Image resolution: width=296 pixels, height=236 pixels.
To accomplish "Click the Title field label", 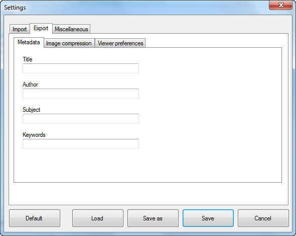I will click(28, 59).
